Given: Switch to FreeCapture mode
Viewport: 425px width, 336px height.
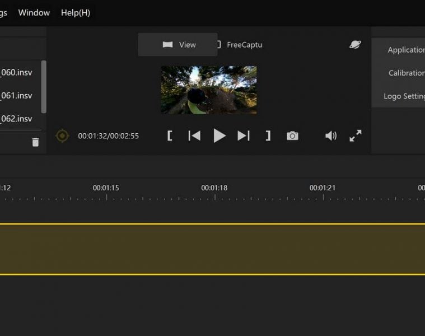Looking at the screenshot, I should [x=240, y=45].
